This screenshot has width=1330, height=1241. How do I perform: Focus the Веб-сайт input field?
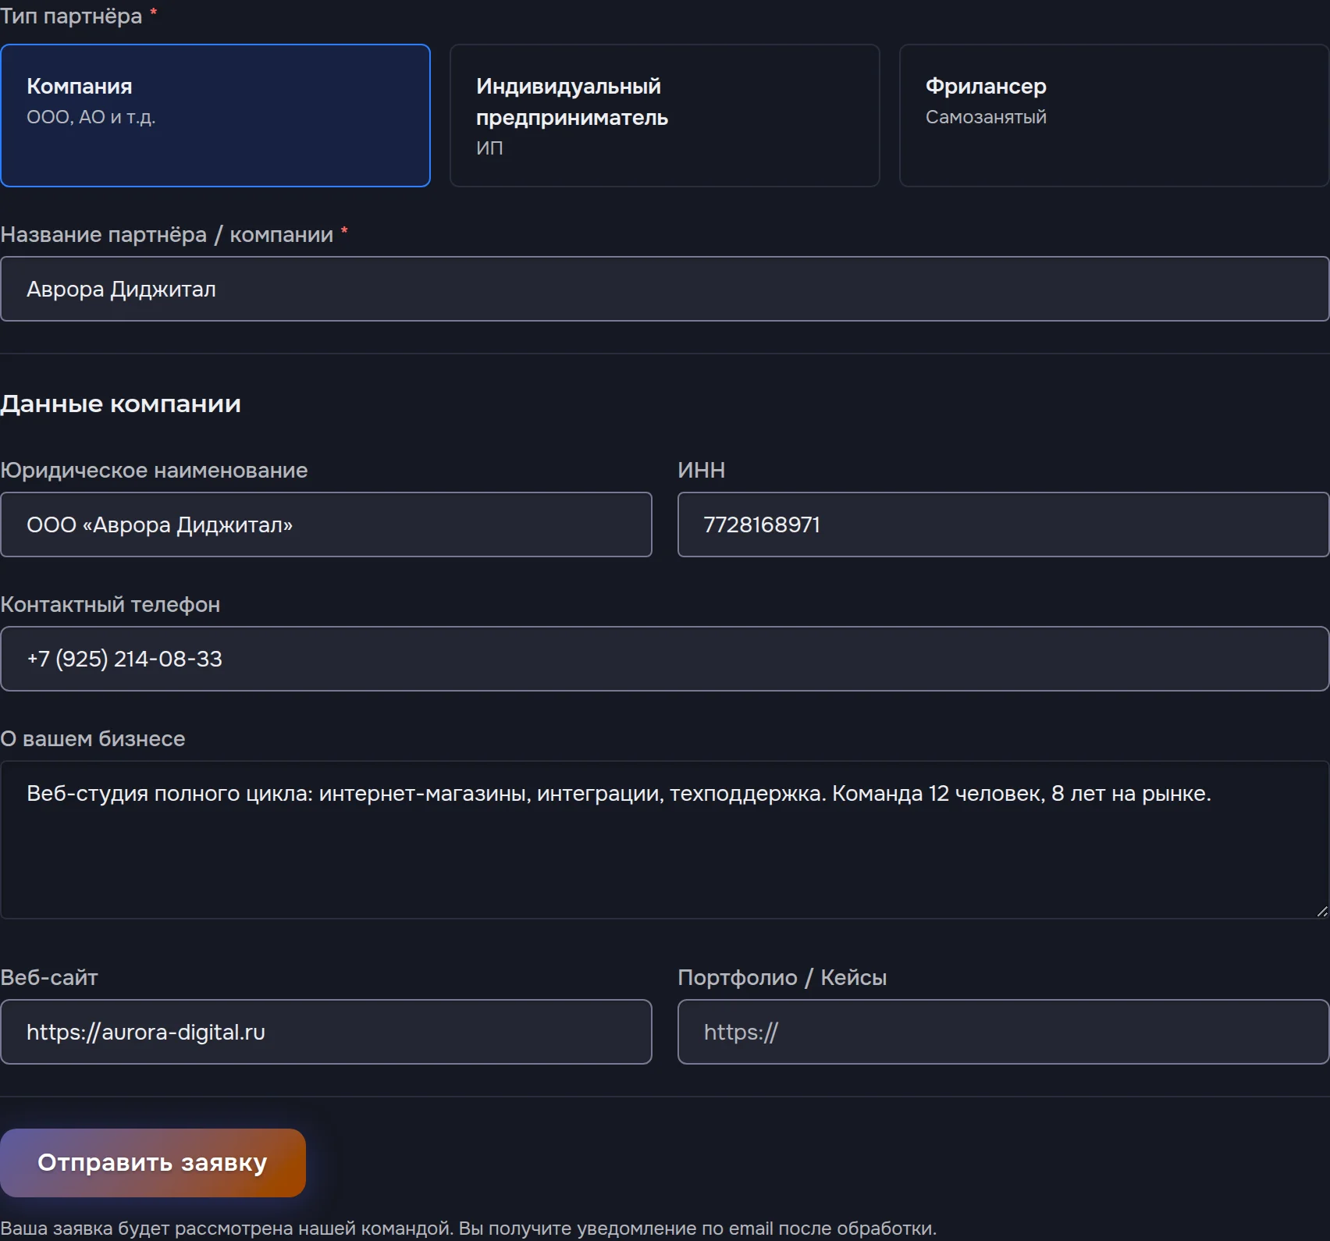pos(326,1032)
